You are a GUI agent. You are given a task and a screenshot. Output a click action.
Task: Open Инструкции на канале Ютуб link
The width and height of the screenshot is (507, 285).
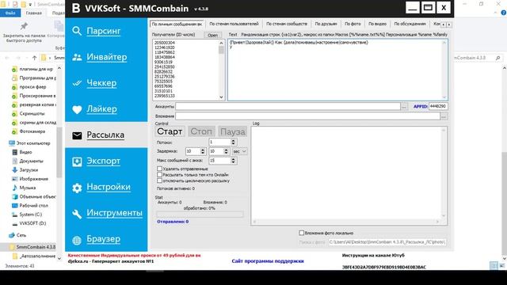pos(373,255)
